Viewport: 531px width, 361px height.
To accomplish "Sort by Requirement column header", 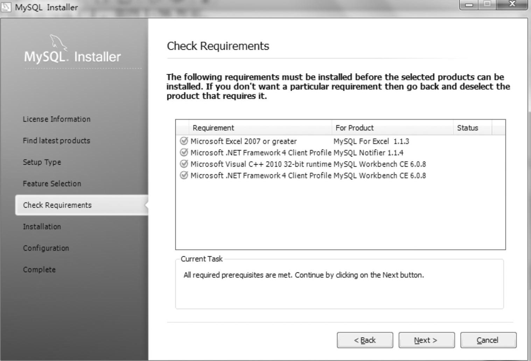I will click(260, 128).
